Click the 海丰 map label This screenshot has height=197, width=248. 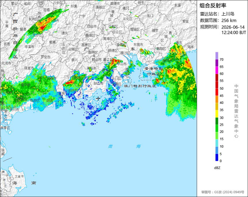(x=191, y=47)
